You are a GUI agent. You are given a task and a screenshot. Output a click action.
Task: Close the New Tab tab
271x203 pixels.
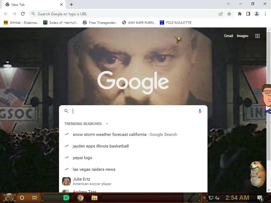click(x=61, y=5)
